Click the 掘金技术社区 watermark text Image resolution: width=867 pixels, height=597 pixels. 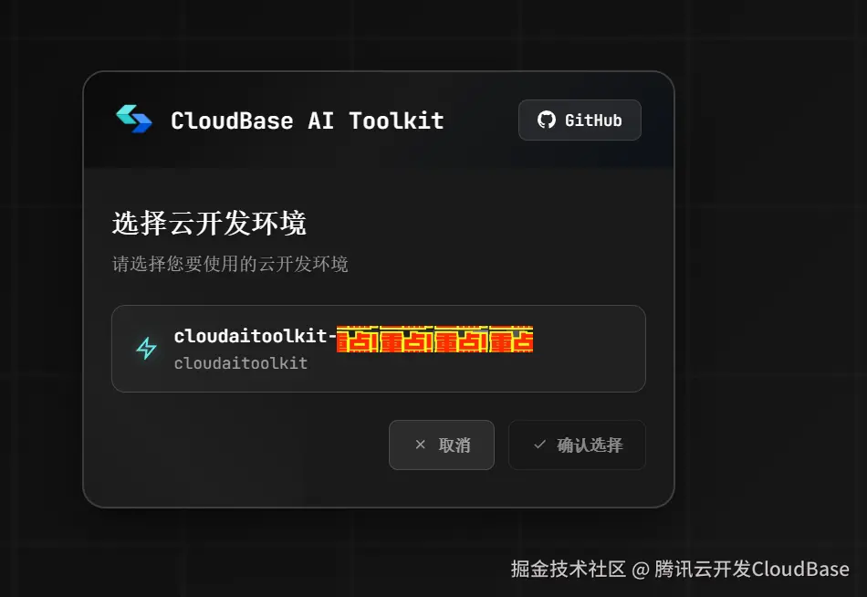[568, 569]
